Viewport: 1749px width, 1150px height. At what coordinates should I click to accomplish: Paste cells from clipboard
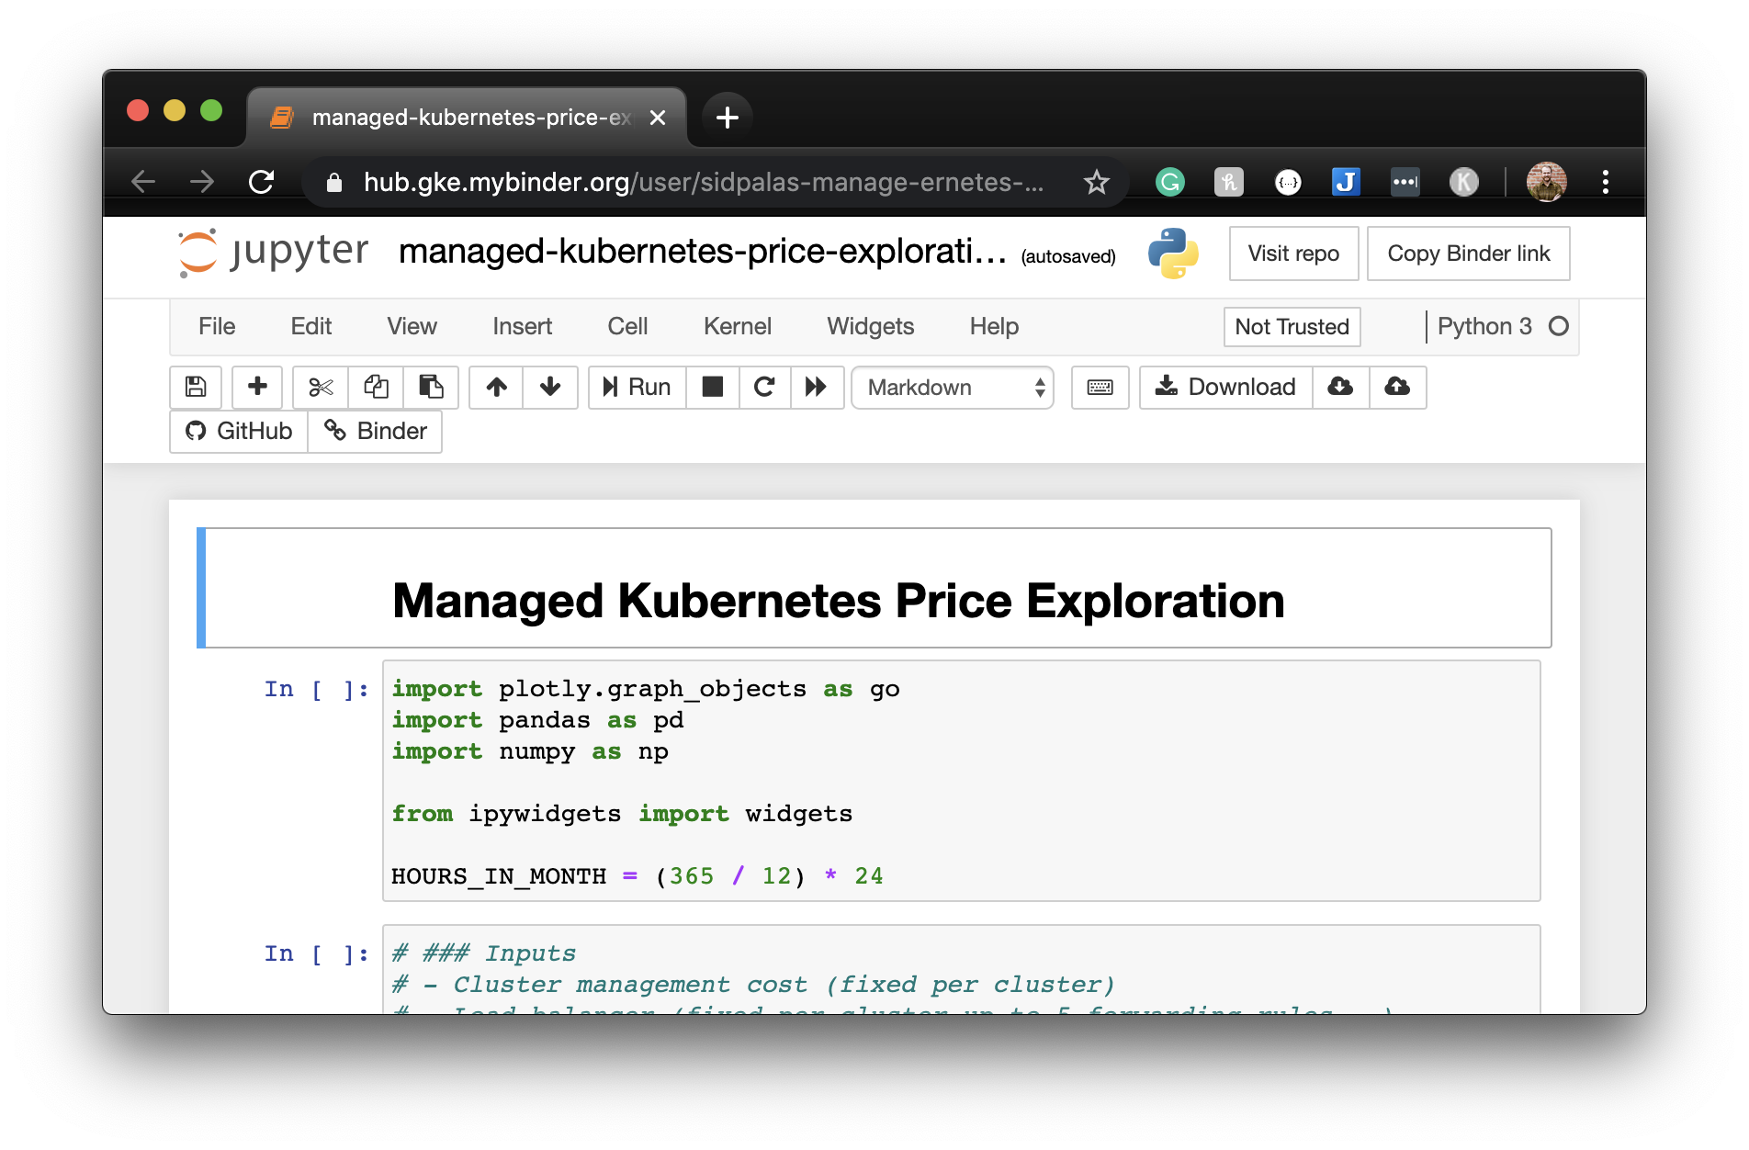coord(431,388)
